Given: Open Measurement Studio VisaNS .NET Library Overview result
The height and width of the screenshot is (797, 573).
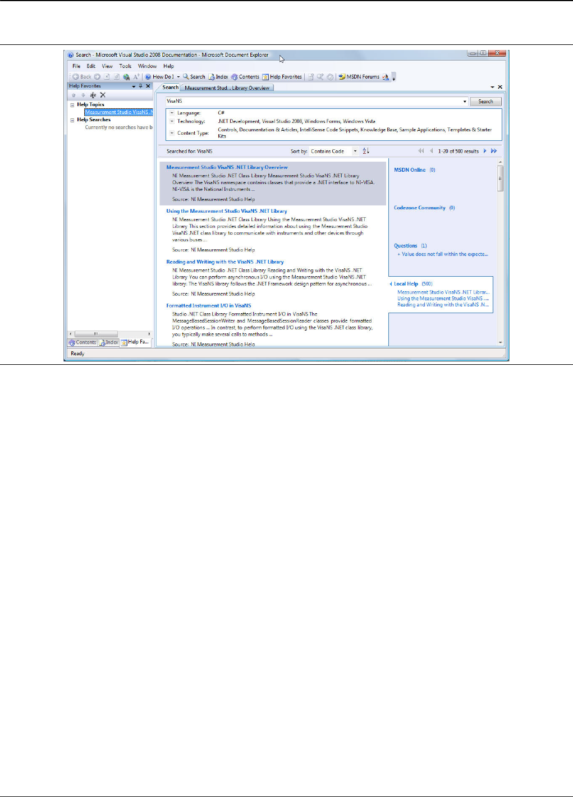Looking at the screenshot, I should pyautogui.click(x=227, y=167).
